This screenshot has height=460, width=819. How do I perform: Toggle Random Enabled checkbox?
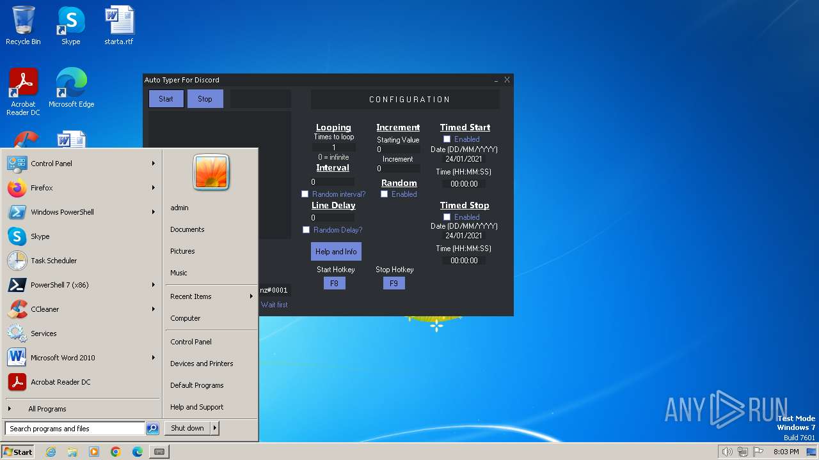click(384, 194)
